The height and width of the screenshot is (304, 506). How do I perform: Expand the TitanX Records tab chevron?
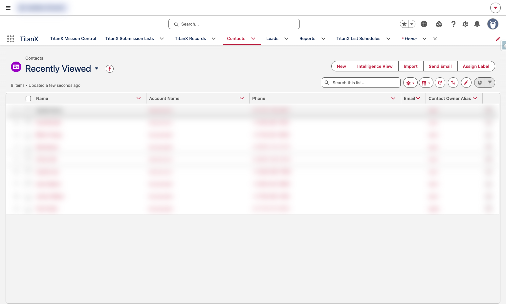click(x=214, y=39)
